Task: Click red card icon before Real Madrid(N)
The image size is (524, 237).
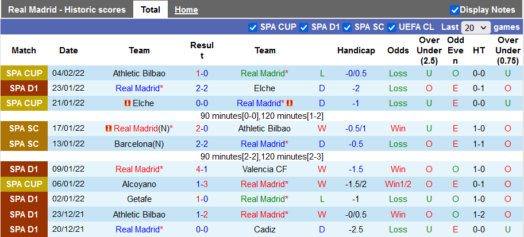Action: (109, 129)
